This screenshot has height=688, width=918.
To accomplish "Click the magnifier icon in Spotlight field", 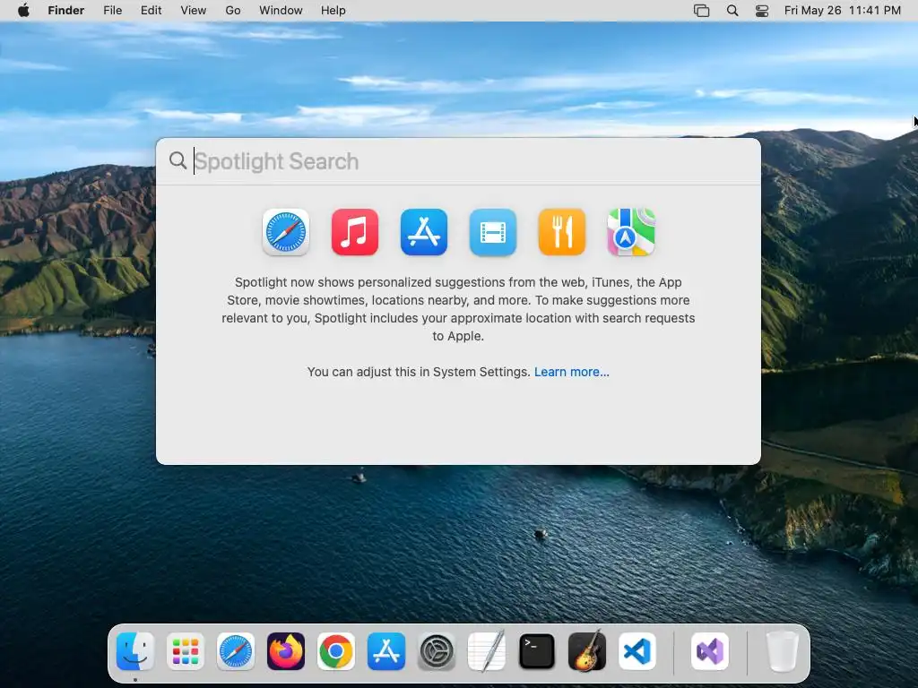I will 178,160.
